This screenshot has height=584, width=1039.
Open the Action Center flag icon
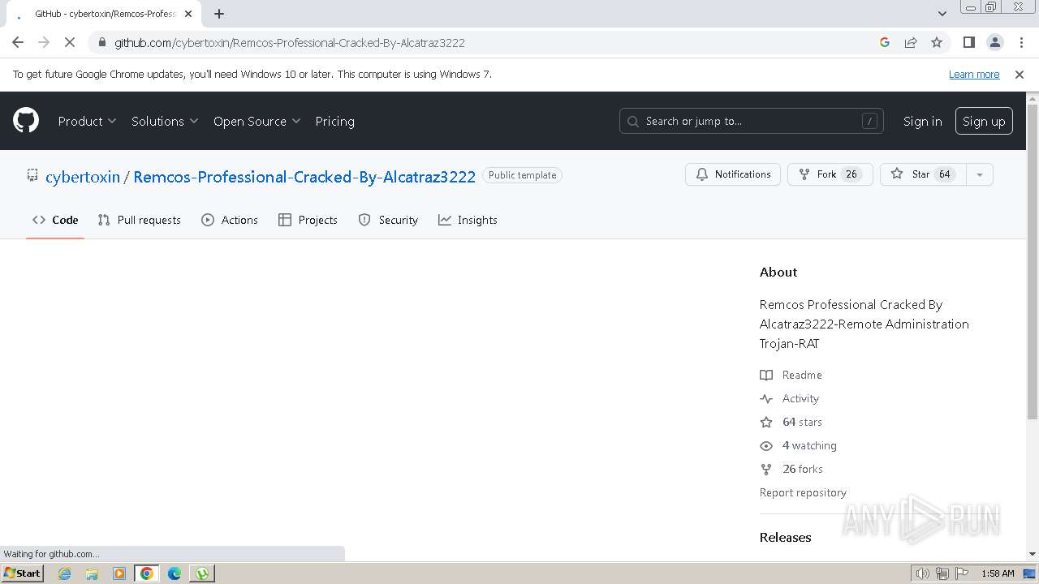pyautogui.click(x=961, y=573)
